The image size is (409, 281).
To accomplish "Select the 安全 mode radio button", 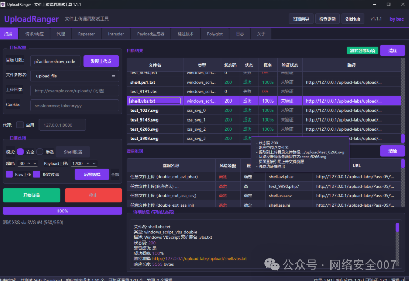I will pos(21,152).
